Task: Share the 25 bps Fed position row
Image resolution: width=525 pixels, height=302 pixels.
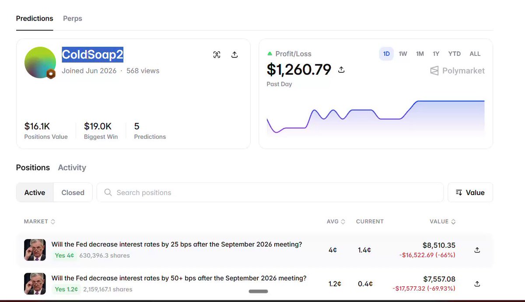Action: [477, 250]
